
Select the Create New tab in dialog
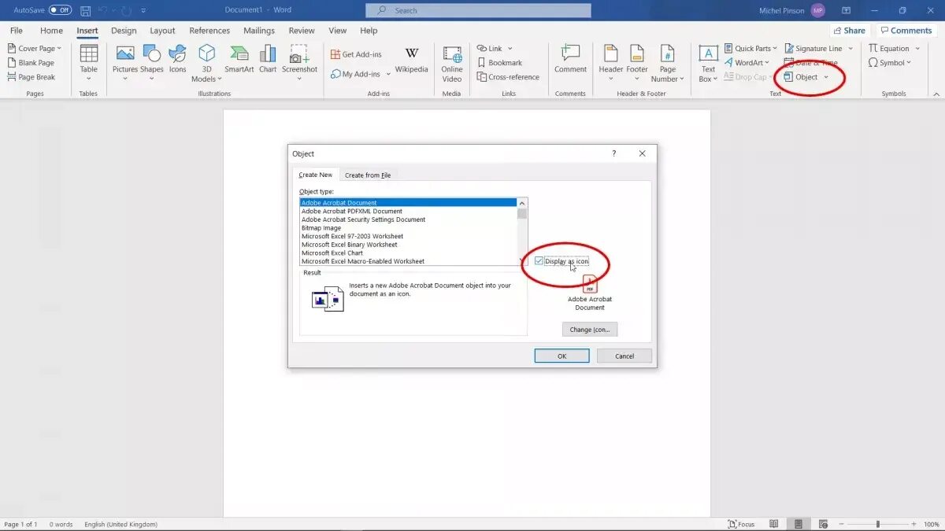point(316,175)
